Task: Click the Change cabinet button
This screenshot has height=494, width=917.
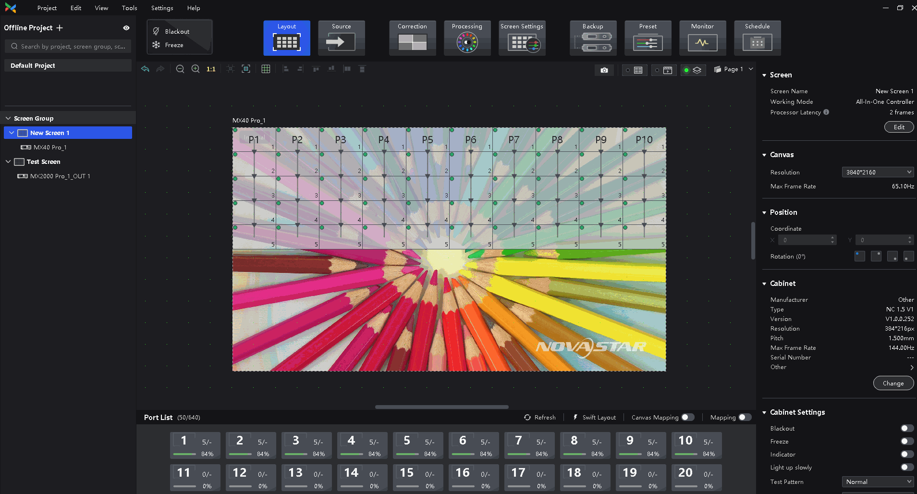Action: point(893,383)
